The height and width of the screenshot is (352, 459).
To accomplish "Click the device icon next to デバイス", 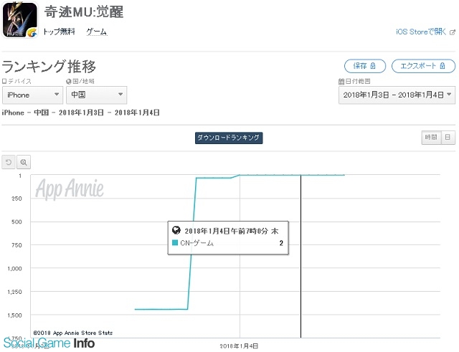I will 4,81.
